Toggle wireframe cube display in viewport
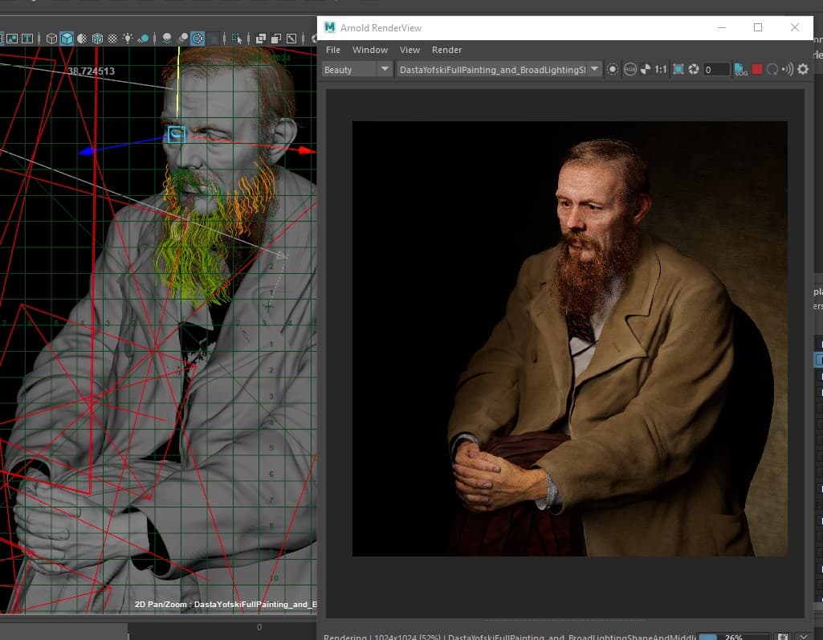The image size is (823, 640). (x=51, y=39)
